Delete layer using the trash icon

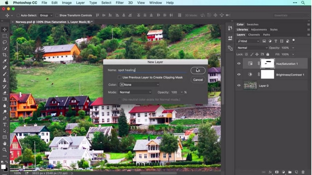point(303,172)
